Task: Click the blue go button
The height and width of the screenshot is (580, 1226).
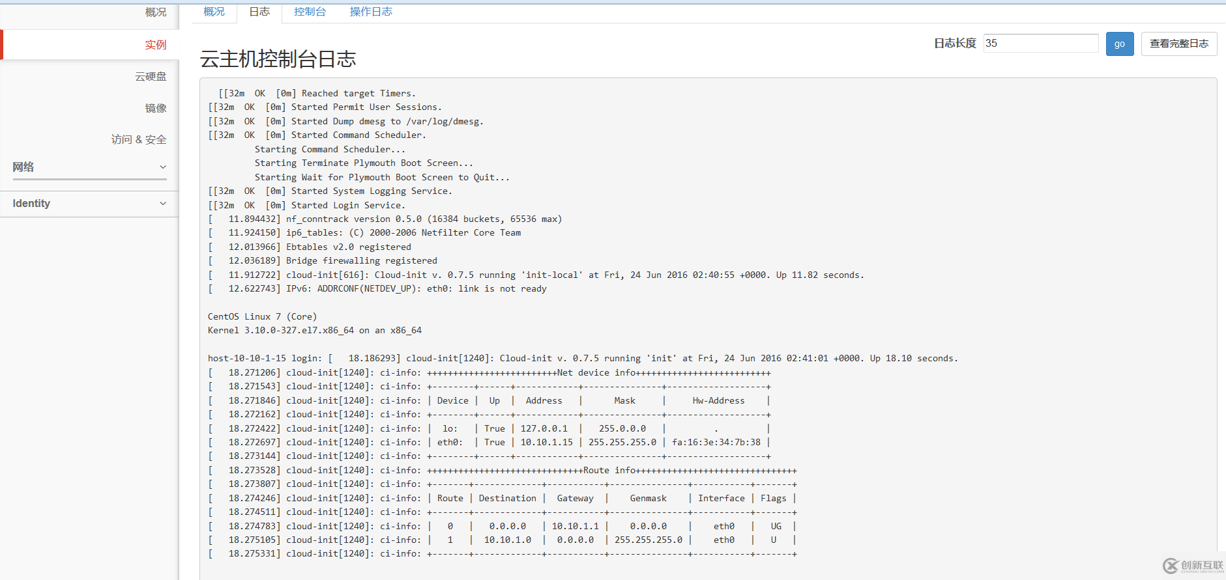Action: coord(1120,44)
